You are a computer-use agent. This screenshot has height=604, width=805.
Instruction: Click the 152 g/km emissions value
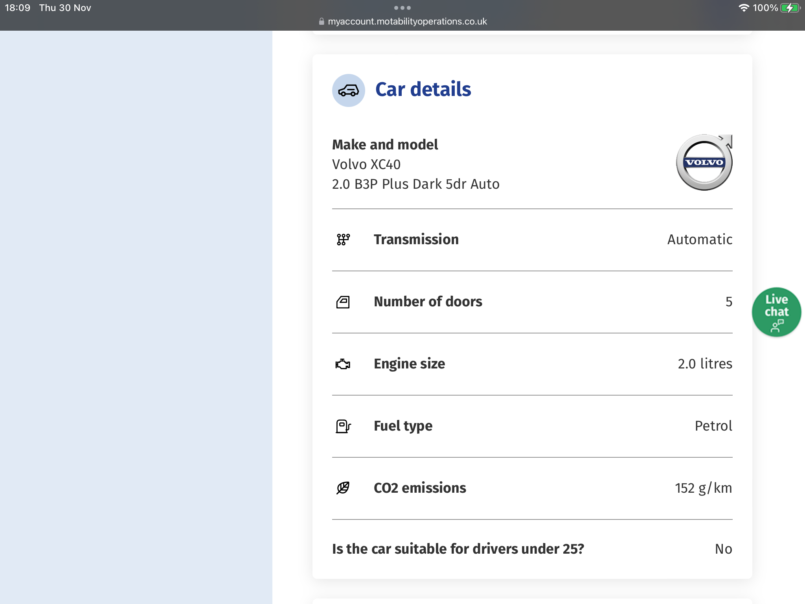click(x=703, y=488)
